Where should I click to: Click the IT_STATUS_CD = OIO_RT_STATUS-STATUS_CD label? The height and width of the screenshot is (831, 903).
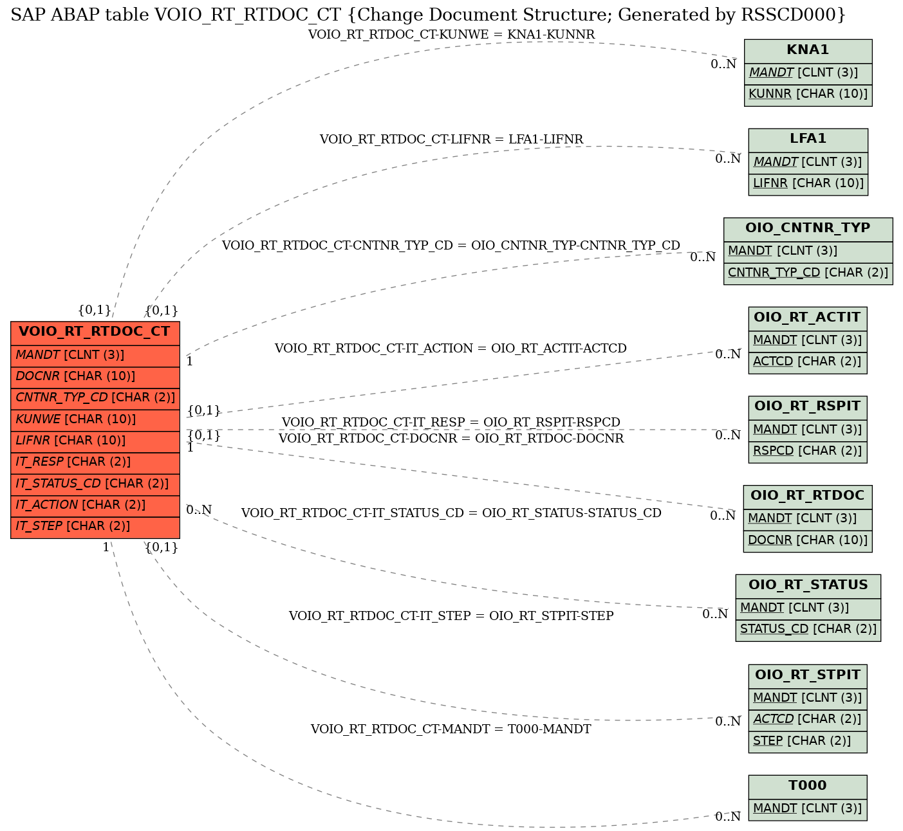[451, 513]
